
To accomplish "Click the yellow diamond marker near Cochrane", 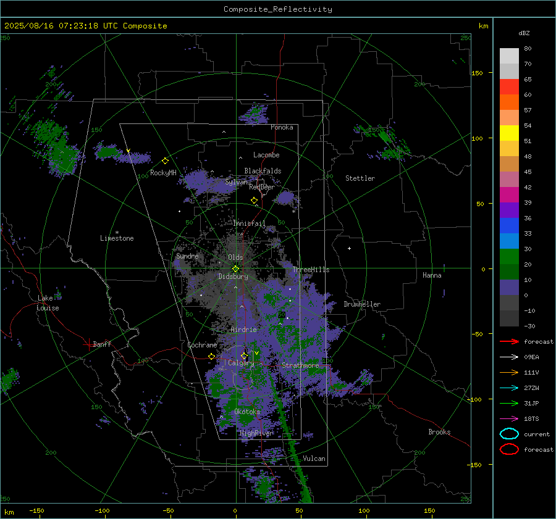I will (211, 357).
